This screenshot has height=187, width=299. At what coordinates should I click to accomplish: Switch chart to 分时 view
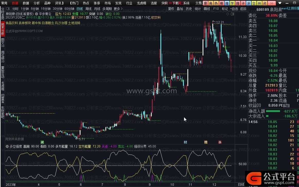(x=15, y=9)
